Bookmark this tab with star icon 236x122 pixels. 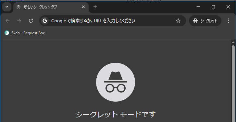[x=178, y=21]
